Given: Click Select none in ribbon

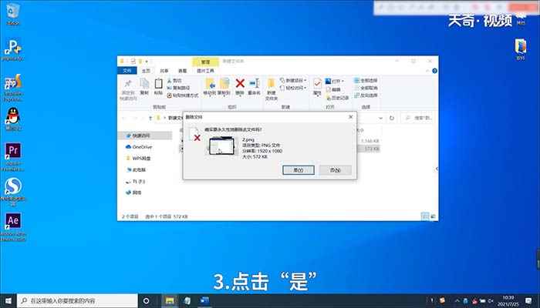Looking at the screenshot, I should point(366,88).
